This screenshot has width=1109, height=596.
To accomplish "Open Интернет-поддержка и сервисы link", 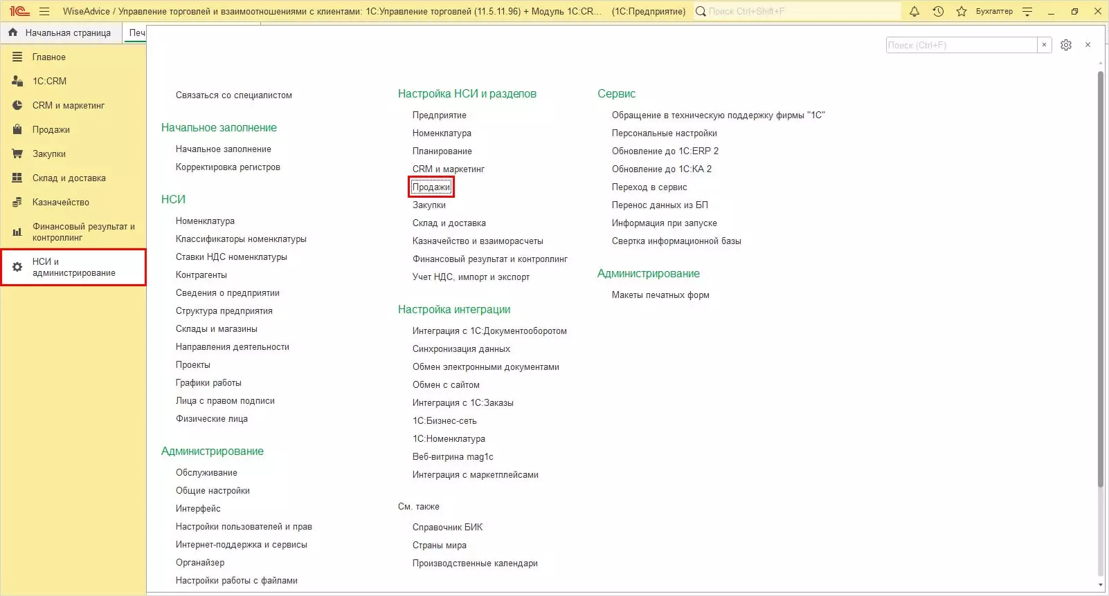I will tap(242, 544).
